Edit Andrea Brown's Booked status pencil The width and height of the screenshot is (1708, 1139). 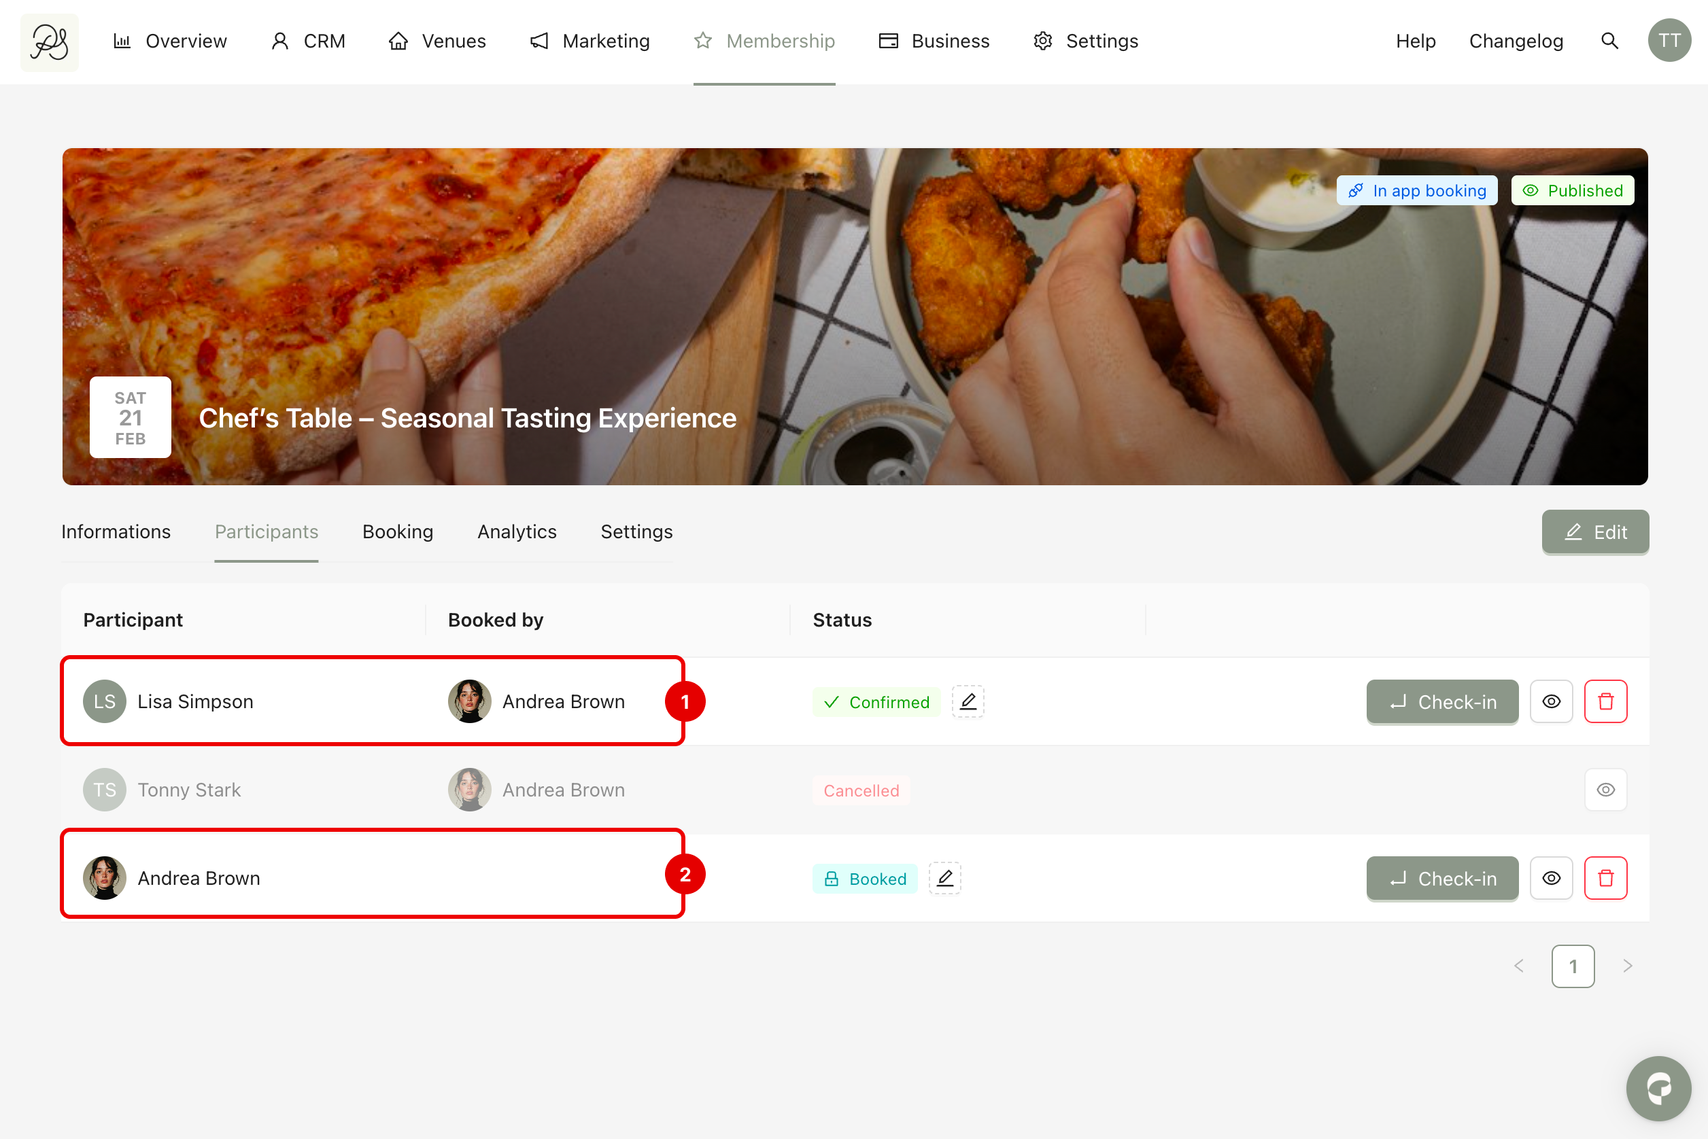point(944,878)
